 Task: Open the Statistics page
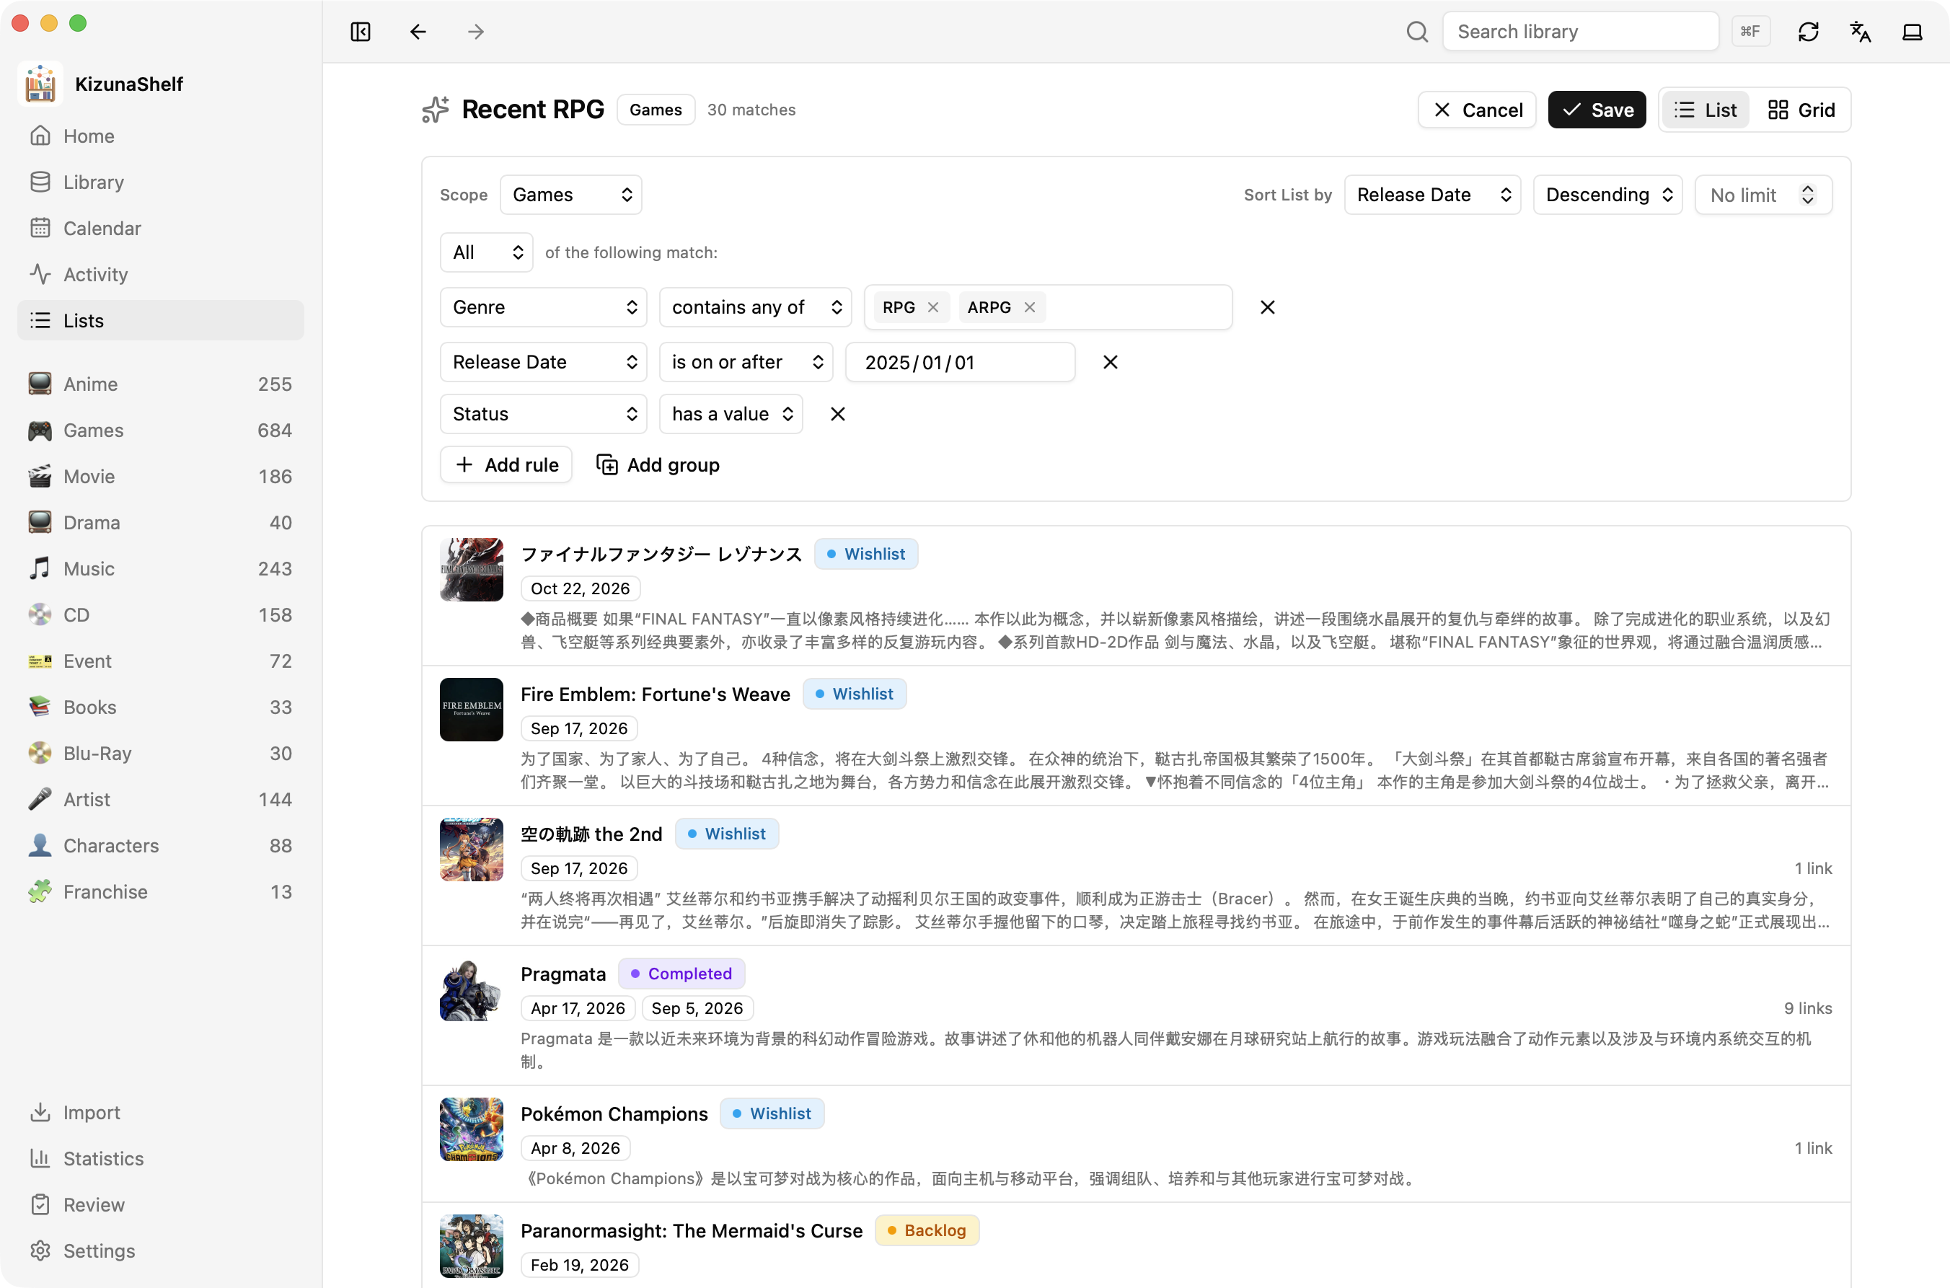point(160,1158)
